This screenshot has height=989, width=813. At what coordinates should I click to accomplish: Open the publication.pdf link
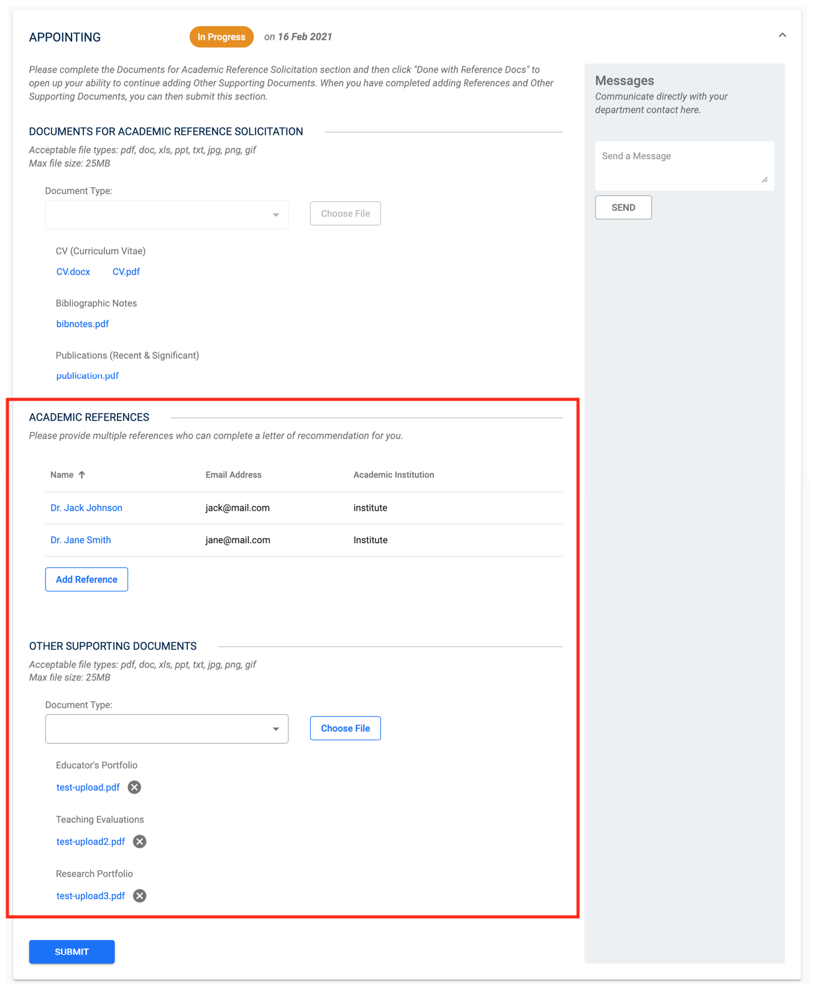pyautogui.click(x=88, y=376)
